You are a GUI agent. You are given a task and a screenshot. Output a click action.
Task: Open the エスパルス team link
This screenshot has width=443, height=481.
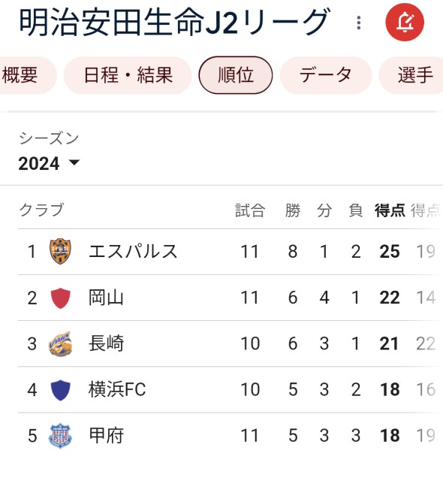click(x=133, y=251)
